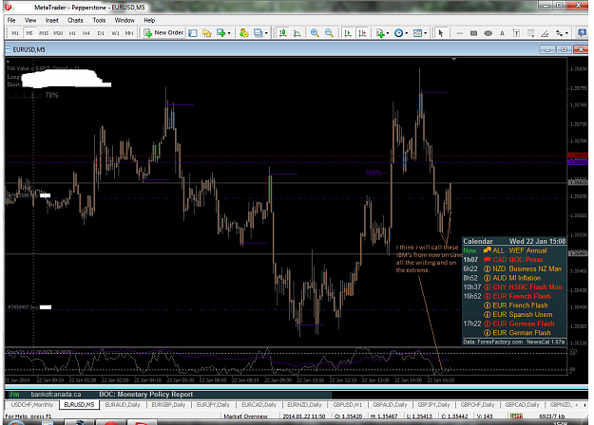This screenshot has height=425, width=594.
Task: Open the Navigator folder-star icon
Action: tap(207, 33)
